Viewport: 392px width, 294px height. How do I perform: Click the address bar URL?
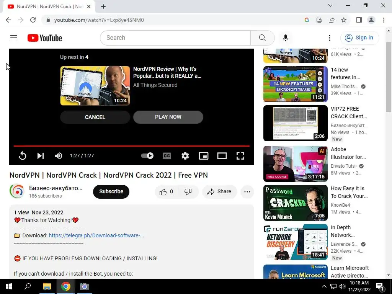pos(99,20)
